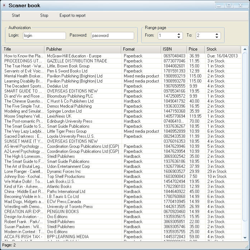The image size is (250, 250).
Task: Decrease the From page value
Action: [179, 37]
